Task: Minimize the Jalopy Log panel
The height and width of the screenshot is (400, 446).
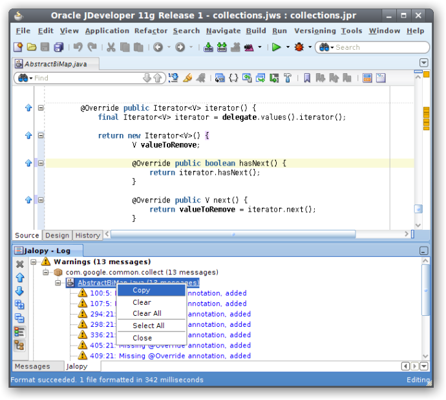Action: (x=423, y=250)
